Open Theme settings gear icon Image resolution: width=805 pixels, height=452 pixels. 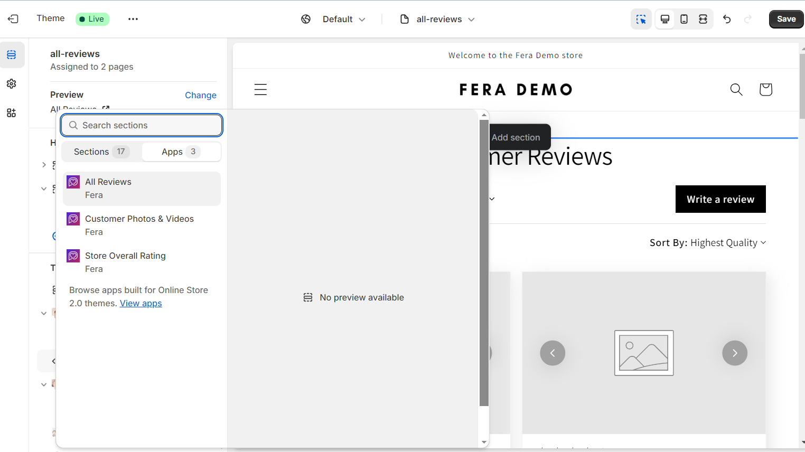click(12, 84)
